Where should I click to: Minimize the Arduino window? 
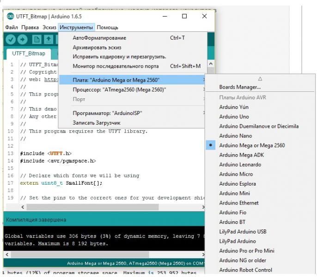[165, 16]
